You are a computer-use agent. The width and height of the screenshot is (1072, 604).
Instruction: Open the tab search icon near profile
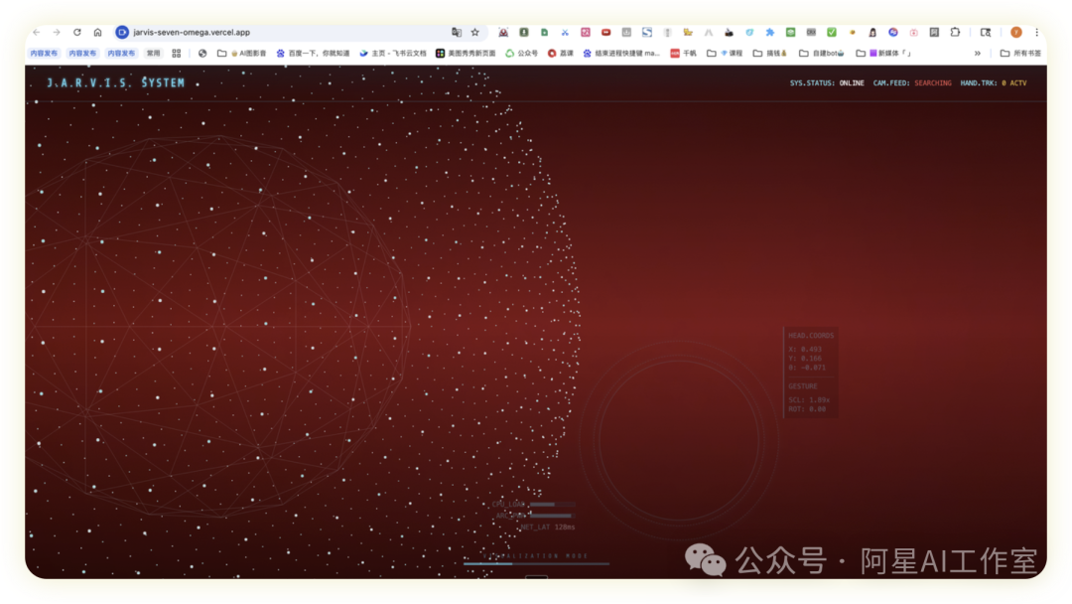(x=986, y=32)
